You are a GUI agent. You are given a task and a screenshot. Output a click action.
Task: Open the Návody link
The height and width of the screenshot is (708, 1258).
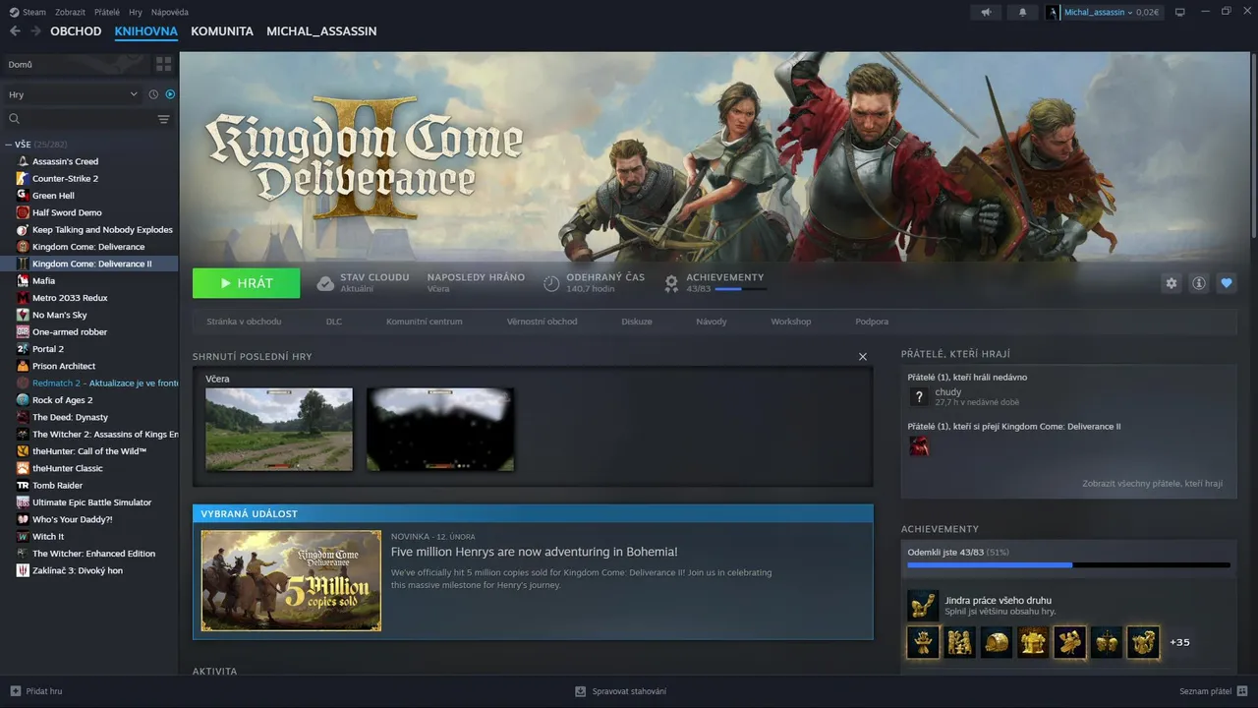pyautogui.click(x=712, y=322)
